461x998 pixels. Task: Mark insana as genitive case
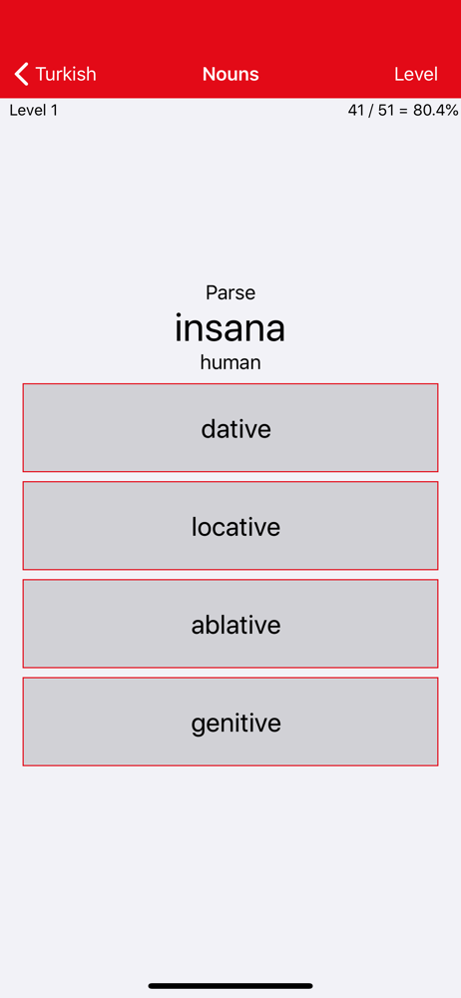(x=230, y=722)
